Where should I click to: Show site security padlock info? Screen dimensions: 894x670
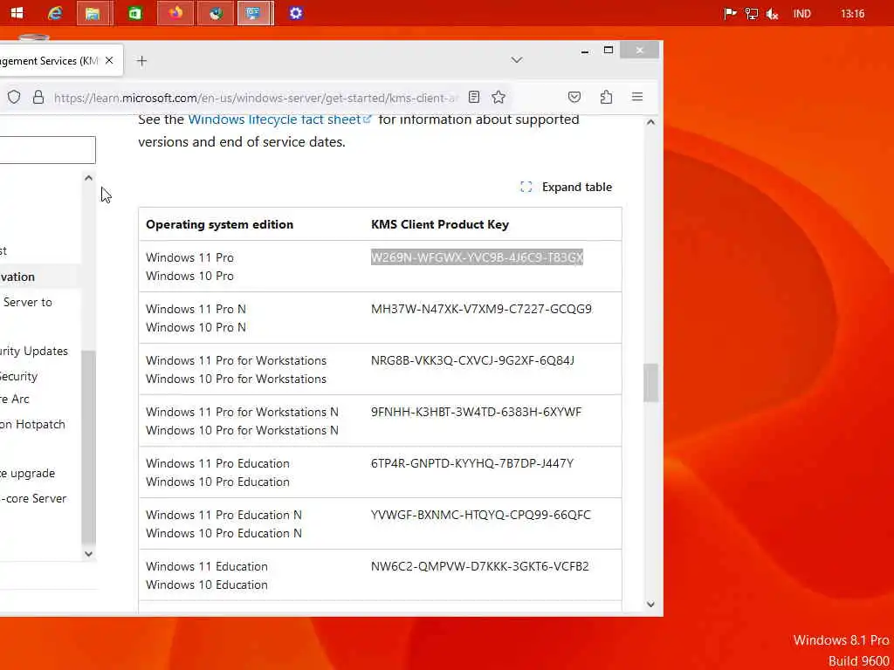tap(38, 98)
